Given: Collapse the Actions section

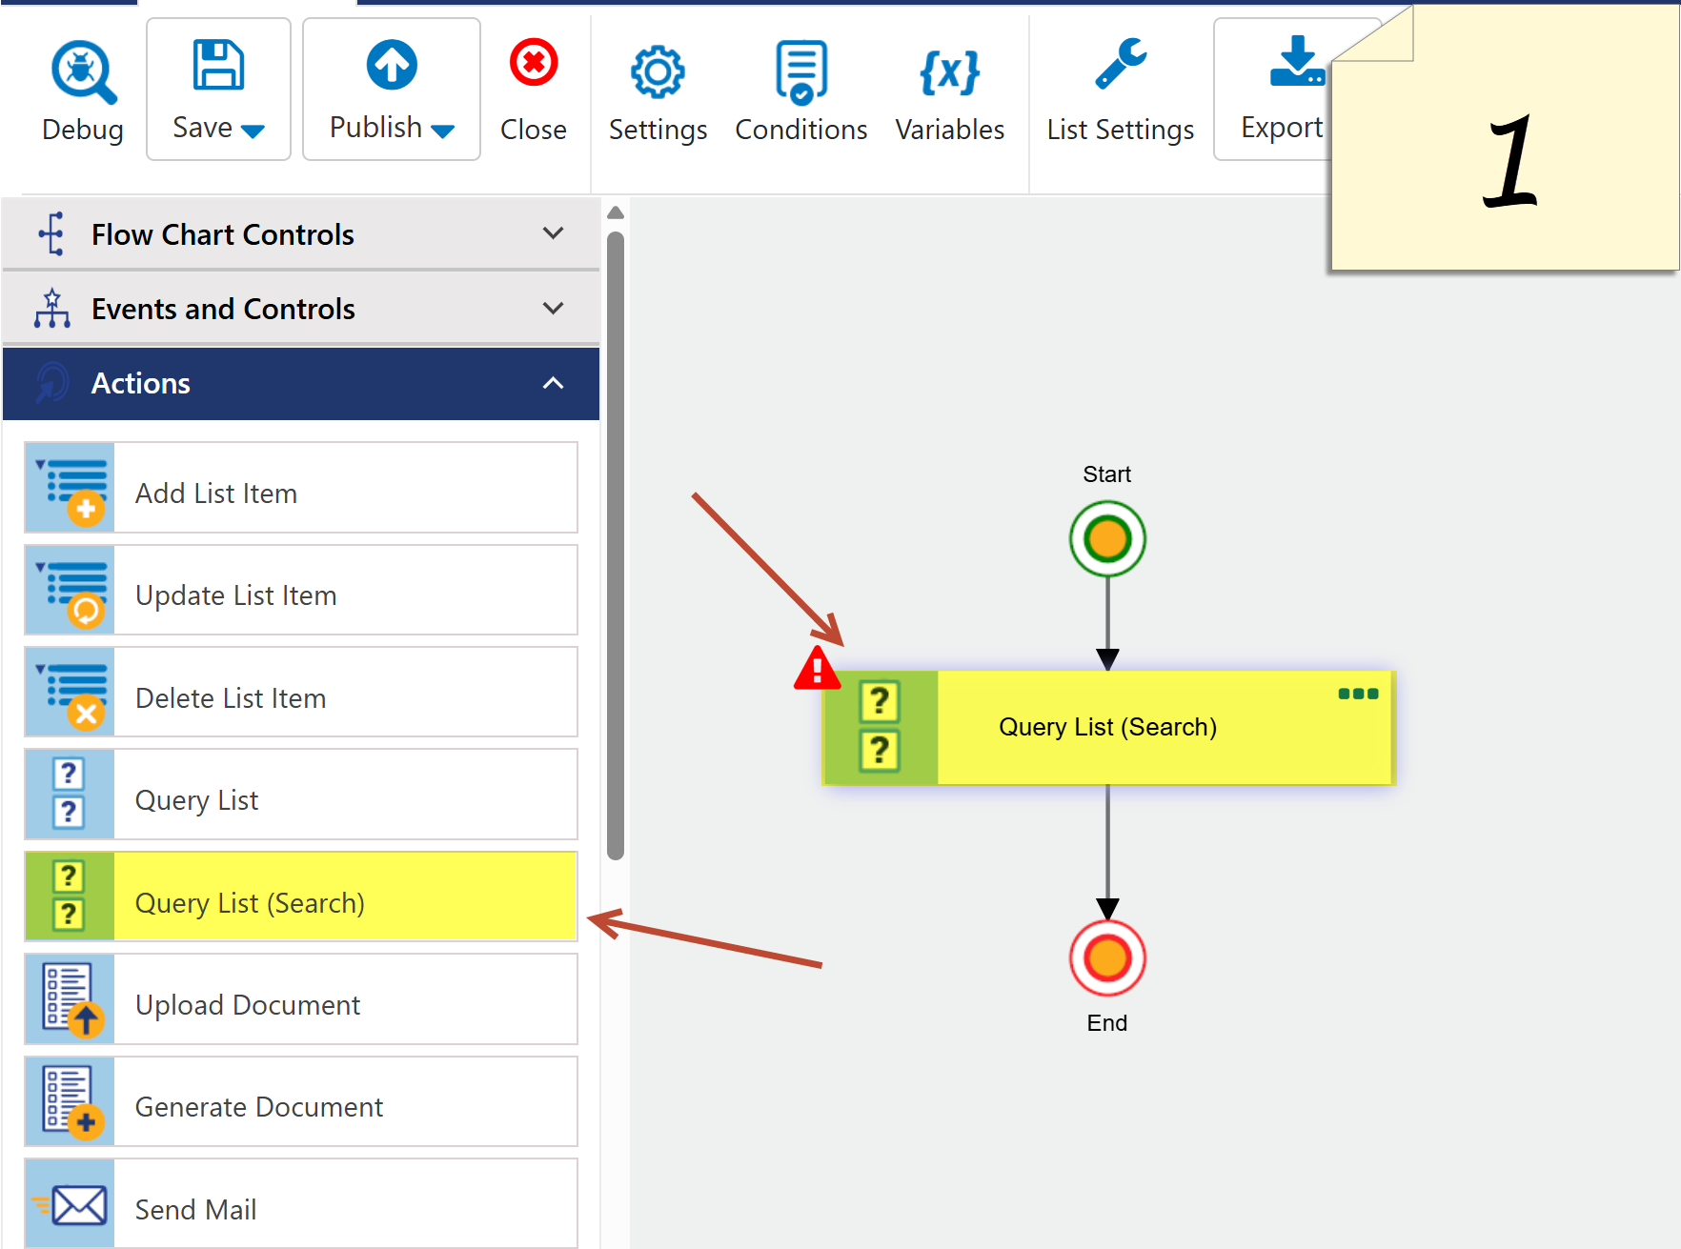Looking at the screenshot, I should (x=553, y=383).
